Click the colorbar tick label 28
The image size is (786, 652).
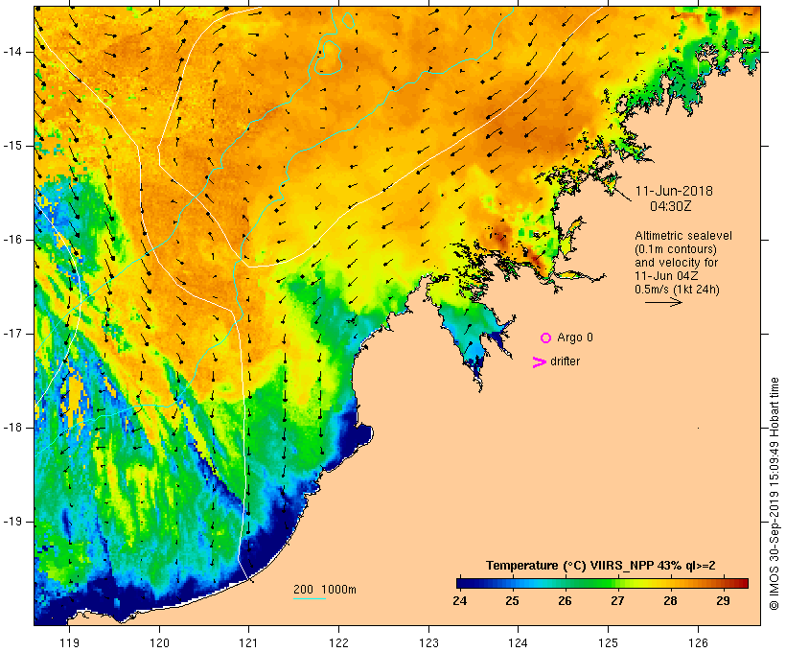(x=670, y=601)
